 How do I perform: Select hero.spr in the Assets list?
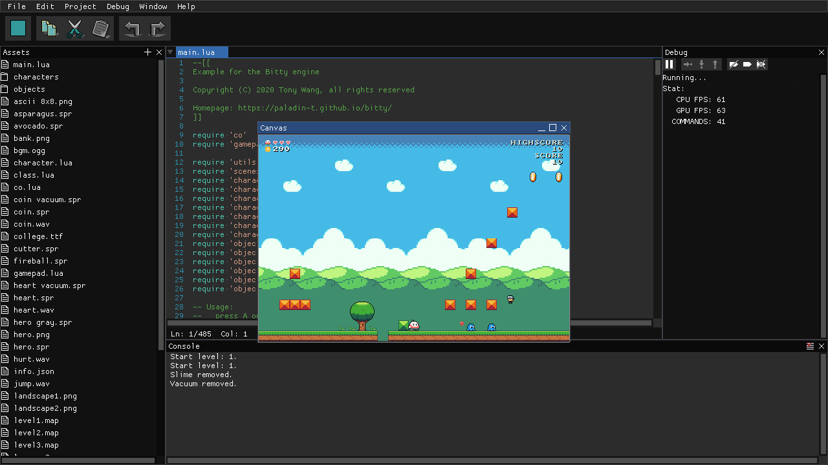click(31, 347)
